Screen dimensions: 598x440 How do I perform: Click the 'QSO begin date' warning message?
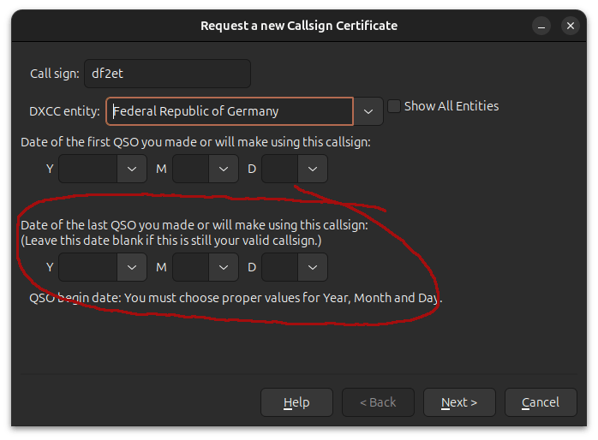click(x=236, y=298)
